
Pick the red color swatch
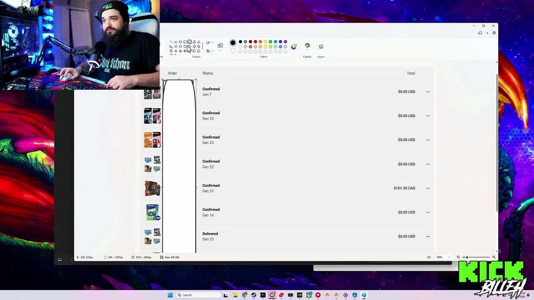[255, 42]
